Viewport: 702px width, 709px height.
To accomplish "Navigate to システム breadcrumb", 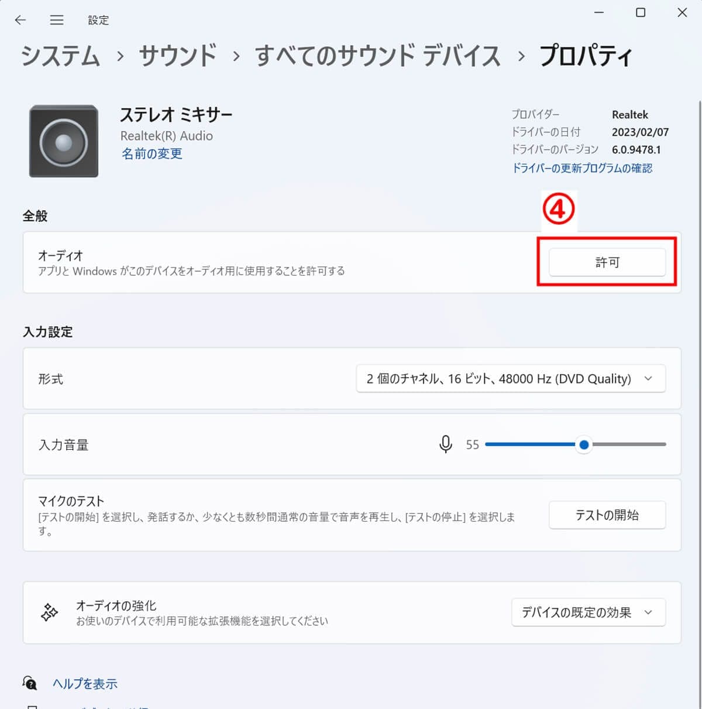I will click(61, 56).
